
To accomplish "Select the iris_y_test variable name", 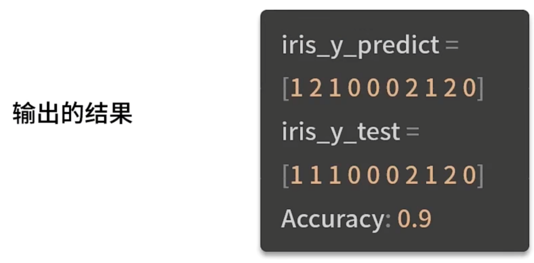I will click(341, 133).
